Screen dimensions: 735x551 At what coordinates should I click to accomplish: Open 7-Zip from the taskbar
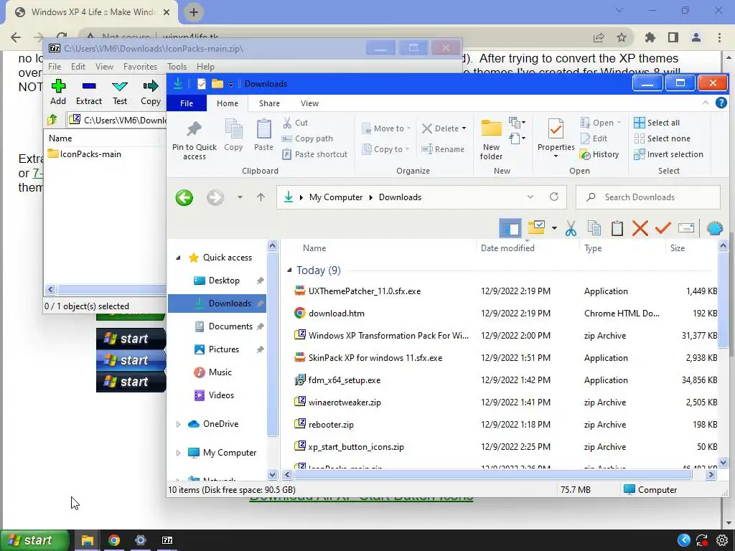pyautogui.click(x=167, y=540)
